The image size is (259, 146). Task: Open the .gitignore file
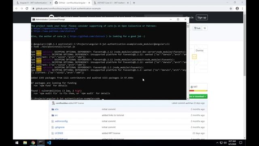tap(59, 127)
